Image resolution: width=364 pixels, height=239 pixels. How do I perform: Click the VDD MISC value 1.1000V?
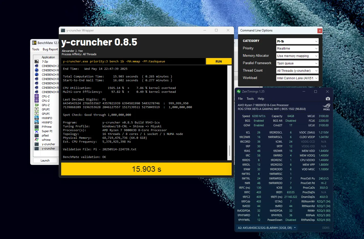324,169
